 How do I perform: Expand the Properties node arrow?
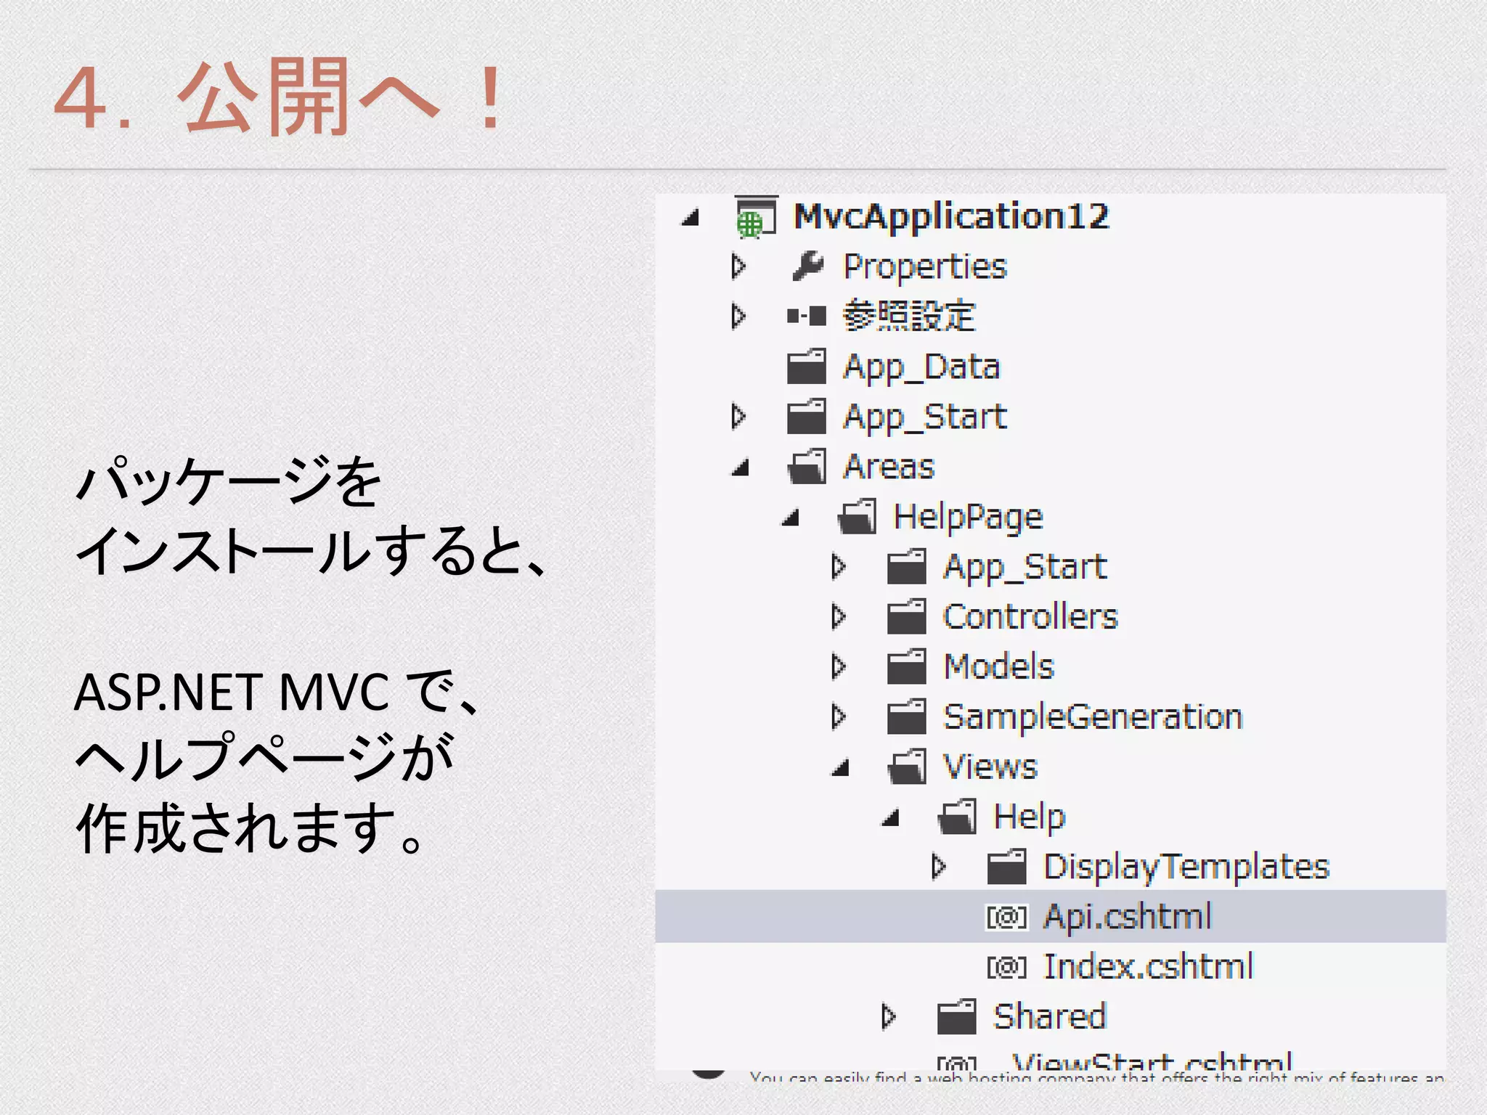(738, 266)
